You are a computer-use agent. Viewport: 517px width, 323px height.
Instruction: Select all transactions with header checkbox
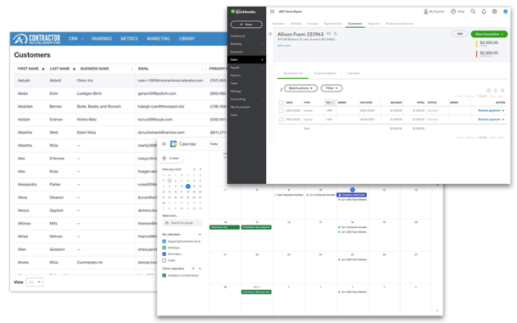tap(281, 103)
